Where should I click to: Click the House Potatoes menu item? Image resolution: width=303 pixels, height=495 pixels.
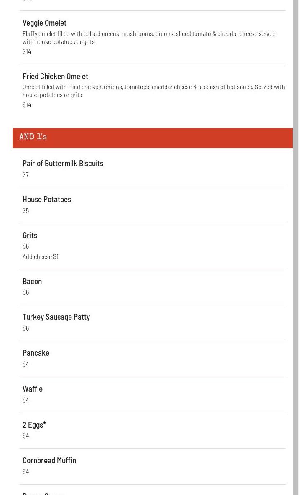[47, 200]
